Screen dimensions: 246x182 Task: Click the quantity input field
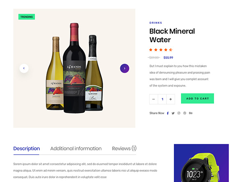click(162, 99)
